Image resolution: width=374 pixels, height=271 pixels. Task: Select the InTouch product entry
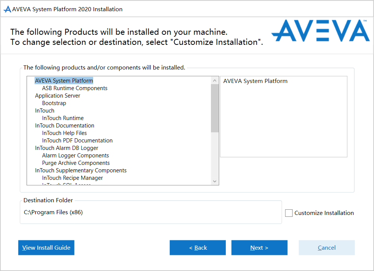click(x=45, y=111)
